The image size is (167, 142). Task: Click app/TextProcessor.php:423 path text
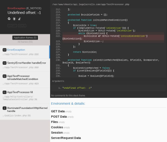tap(20, 84)
